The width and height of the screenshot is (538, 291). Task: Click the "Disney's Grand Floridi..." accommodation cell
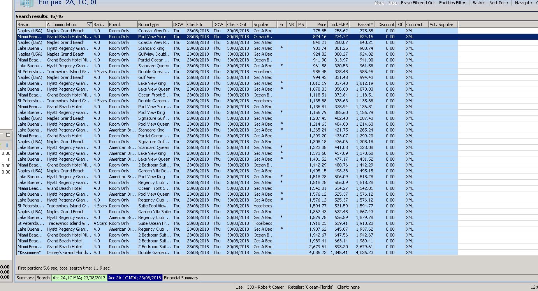coord(69,252)
